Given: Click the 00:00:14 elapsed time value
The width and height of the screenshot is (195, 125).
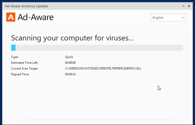Looking at the screenshot, I should coord(70,74).
